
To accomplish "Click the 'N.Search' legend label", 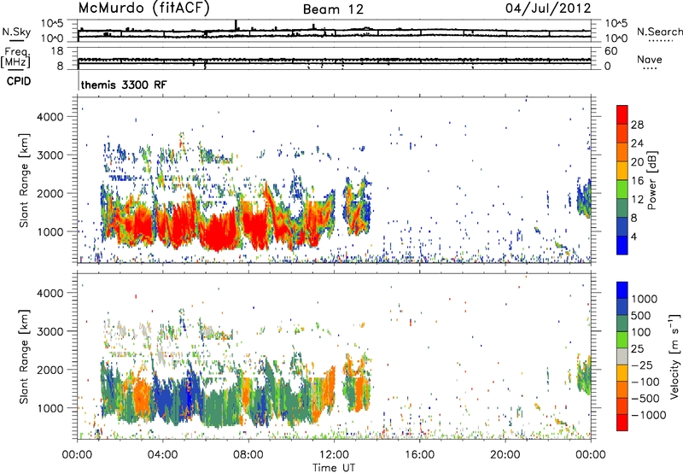I will point(659,32).
